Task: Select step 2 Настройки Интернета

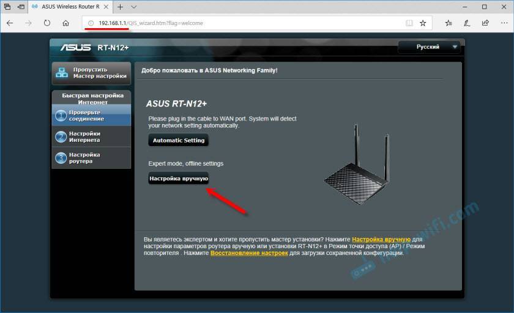Action: coord(91,137)
